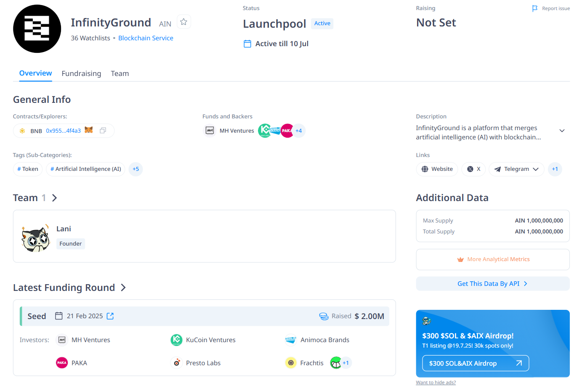Add InfinityGround to watchlist with star
Viewport: 582px width, 390px height.
click(183, 22)
